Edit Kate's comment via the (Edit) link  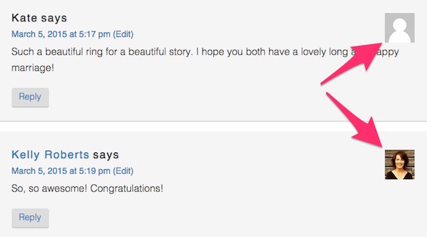[123, 34]
